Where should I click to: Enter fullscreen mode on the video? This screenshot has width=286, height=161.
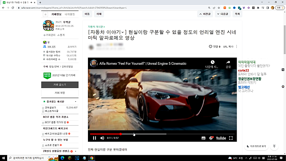coord(231,138)
